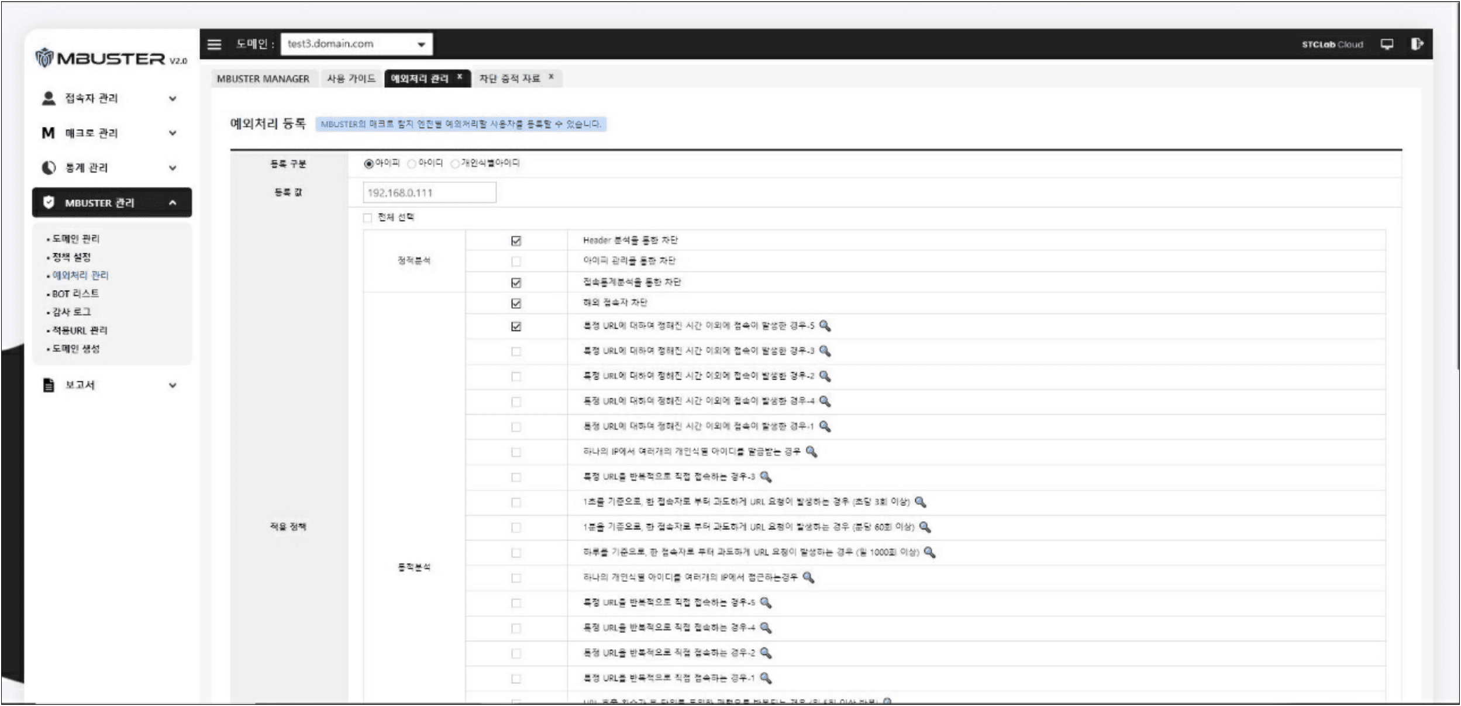Open magnifier for URL 반복적으로 직접 접속 경우-4
The image size is (1461, 706).
pyautogui.click(x=766, y=628)
